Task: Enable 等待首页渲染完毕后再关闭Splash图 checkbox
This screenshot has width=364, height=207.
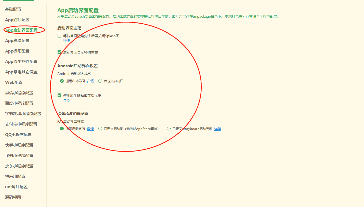Action: (x=59, y=36)
